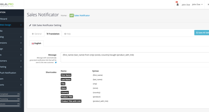Expand the Customers sidebar menu
209x112 pixels.
12,61
